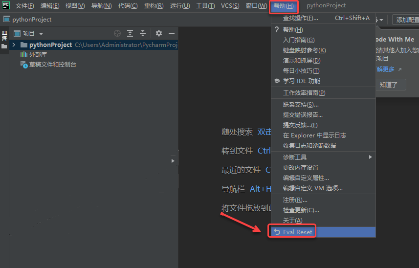419x268 pixels.
Task: Choose 编辑自定义 VM 选项... item
Action: coord(323,188)
